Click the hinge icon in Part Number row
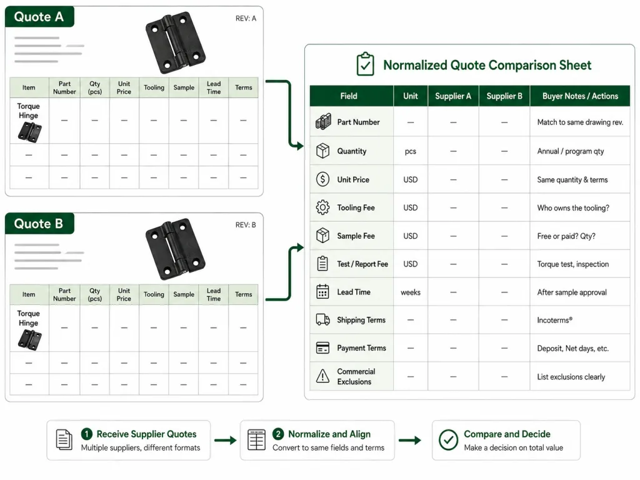 [x=323, y=122]
